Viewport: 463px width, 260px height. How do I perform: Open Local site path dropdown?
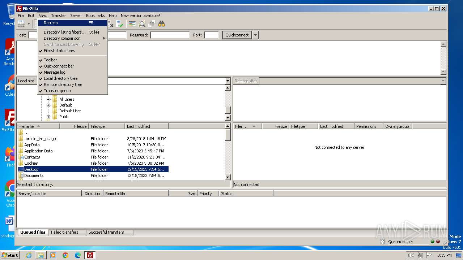pyautogui.click(x=228, y=81)
